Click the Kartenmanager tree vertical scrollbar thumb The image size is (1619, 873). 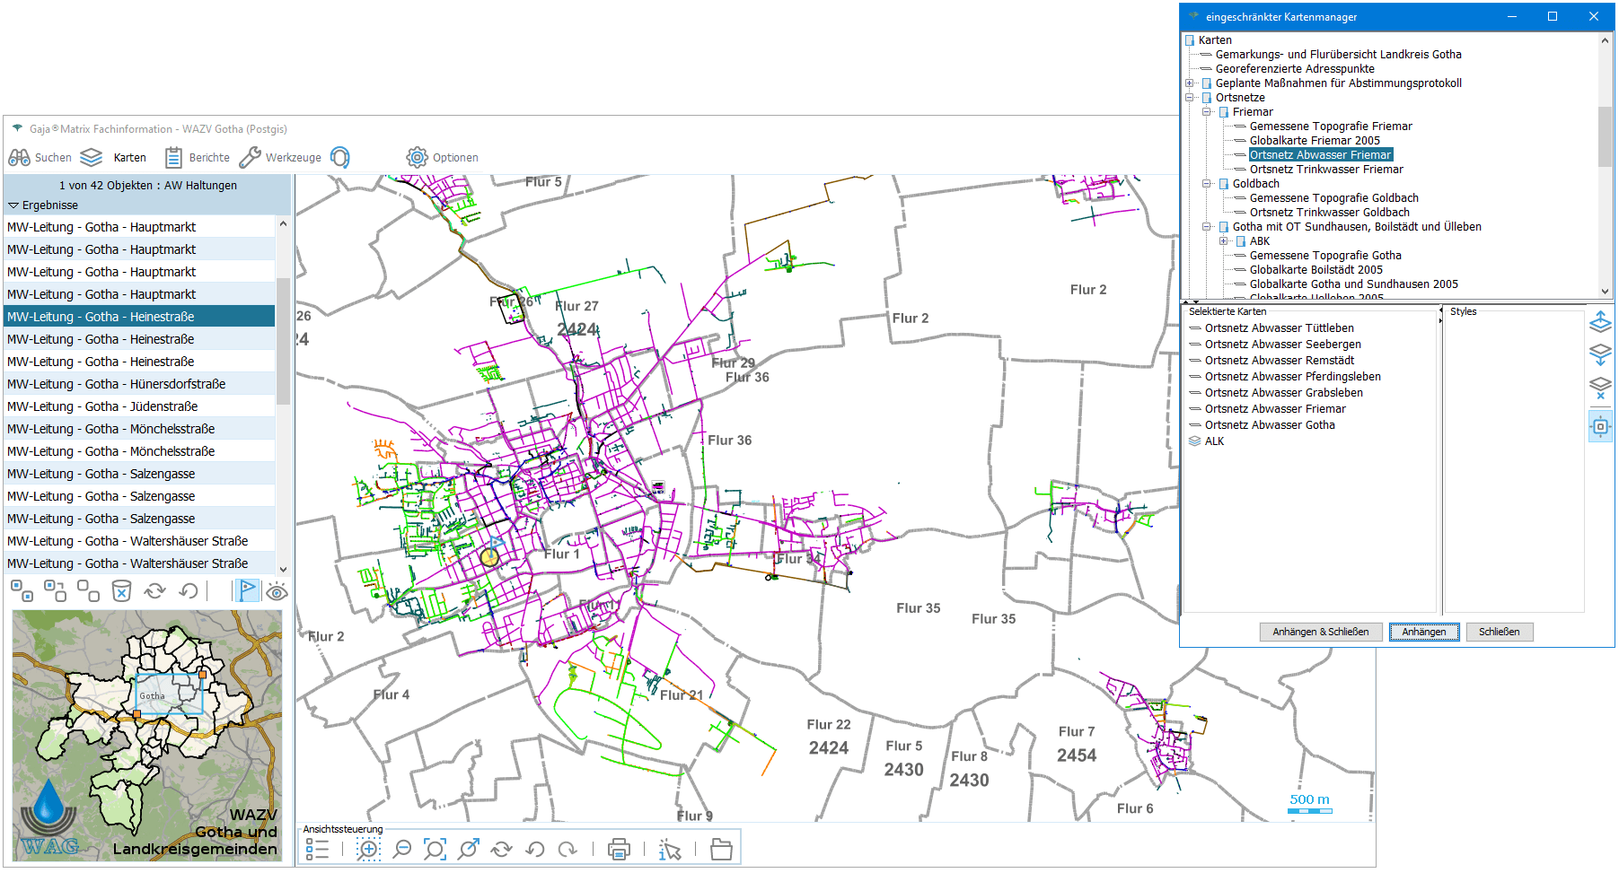coord(1605,136)
